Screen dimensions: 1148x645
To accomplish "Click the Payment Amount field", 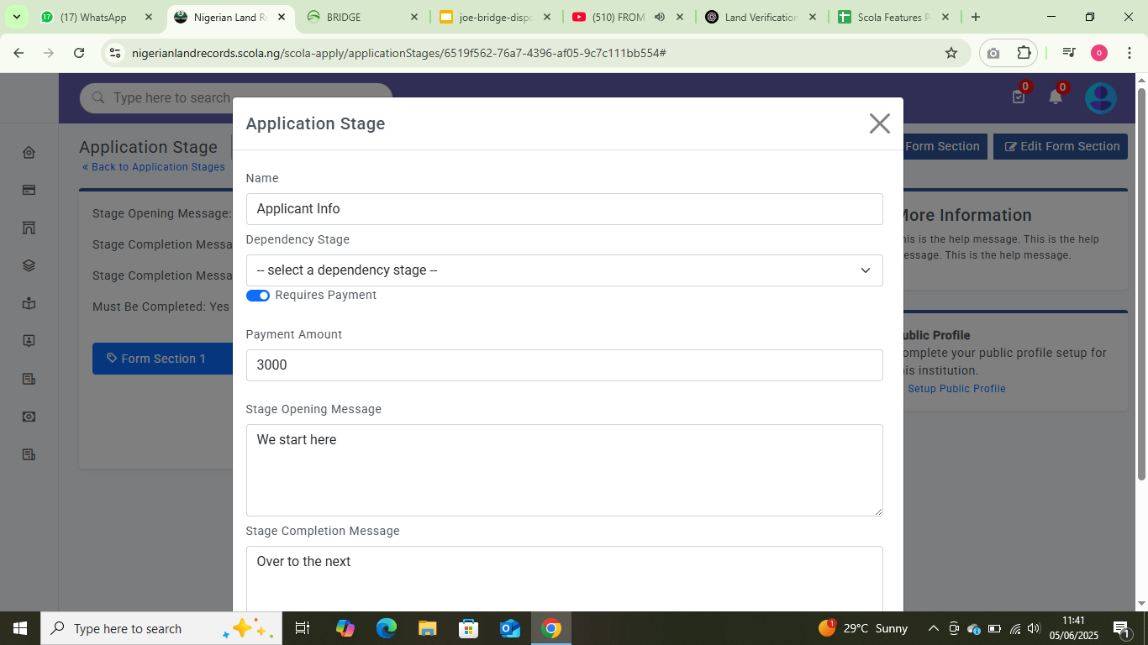I will point(564,365).
